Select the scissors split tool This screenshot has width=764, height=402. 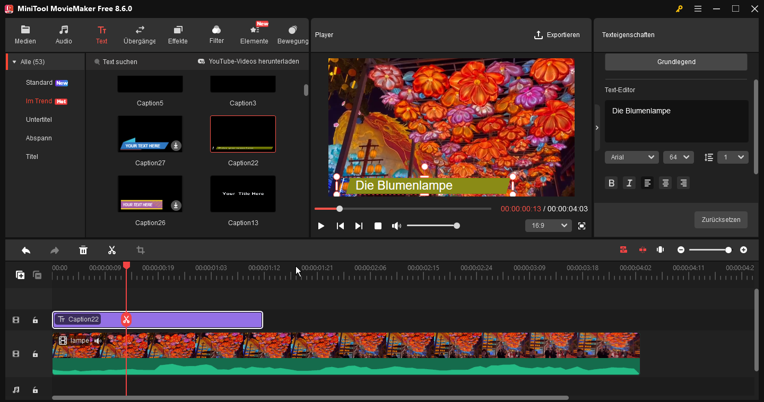point(111,249)
